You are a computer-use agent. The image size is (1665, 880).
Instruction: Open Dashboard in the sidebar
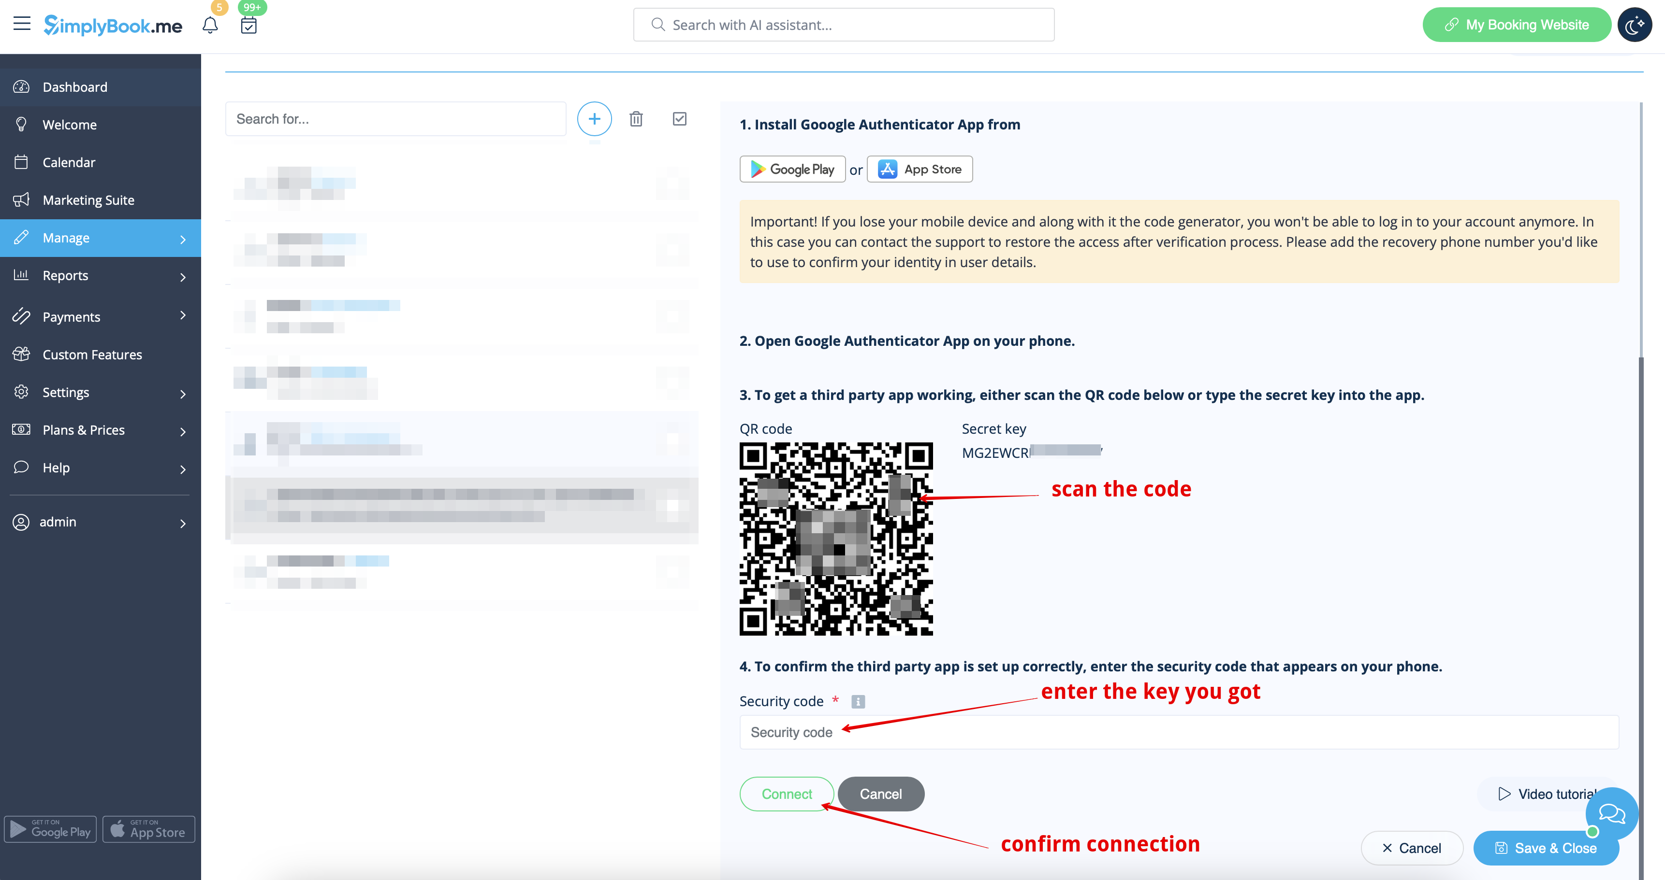click(100, 87)
